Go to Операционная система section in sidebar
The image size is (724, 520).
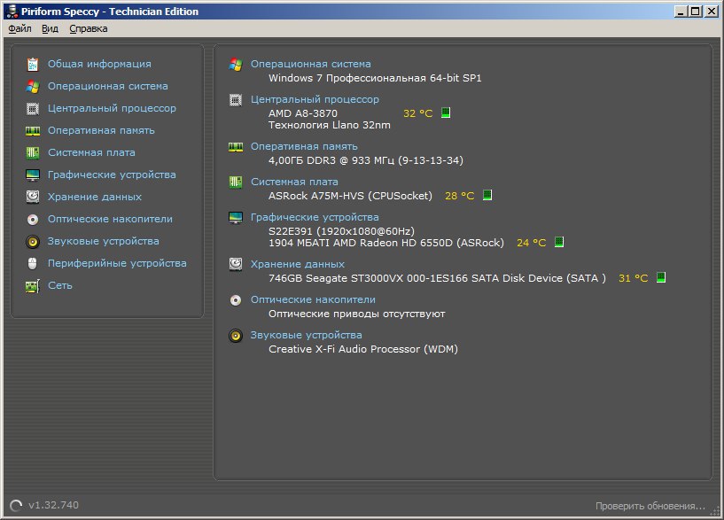107,86
